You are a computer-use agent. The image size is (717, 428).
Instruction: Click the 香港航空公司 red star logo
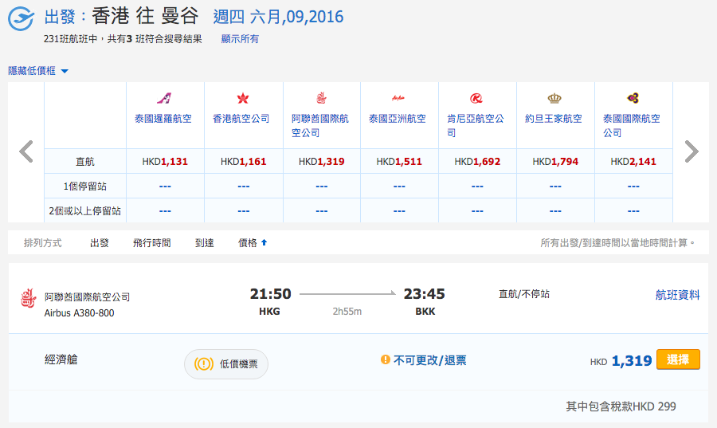(243, 98)
